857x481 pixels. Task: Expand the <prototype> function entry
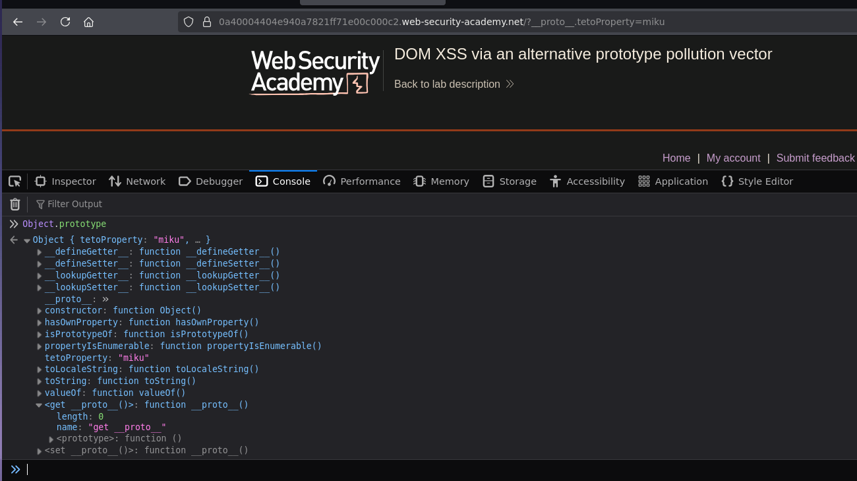51,439
